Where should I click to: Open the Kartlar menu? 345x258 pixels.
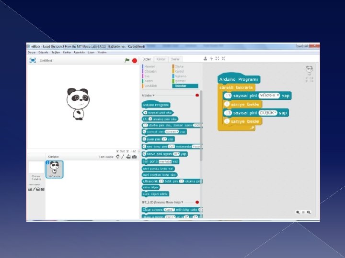click(67, 53)
